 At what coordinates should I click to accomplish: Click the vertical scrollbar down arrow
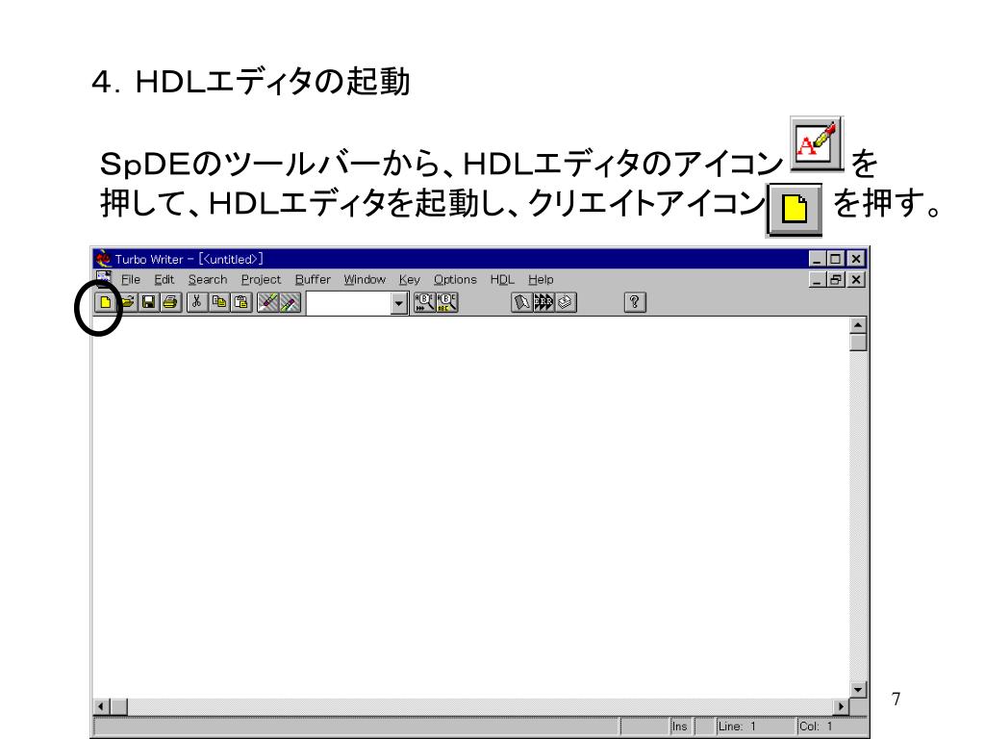[858, 689]
